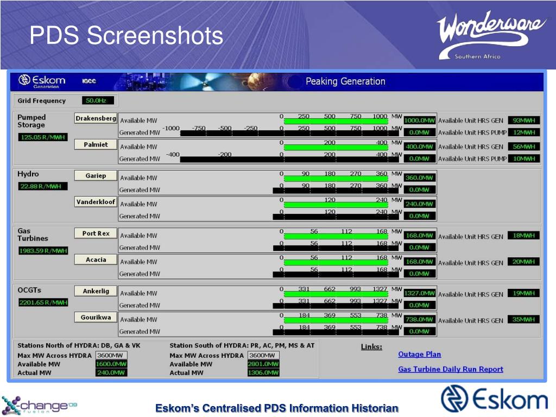Screen dimensions: 556x417
Task: Follow the Outage Plan link
Action: (420, 354)
